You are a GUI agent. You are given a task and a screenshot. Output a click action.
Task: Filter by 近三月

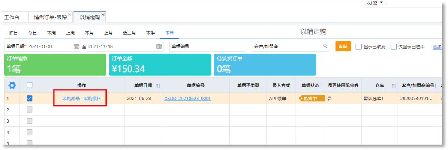tap(129, 33)
